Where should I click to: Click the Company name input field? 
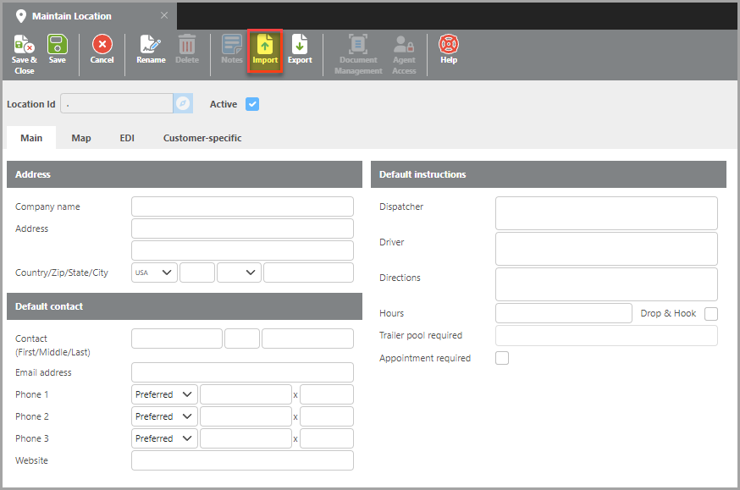(x=242, y=206)
